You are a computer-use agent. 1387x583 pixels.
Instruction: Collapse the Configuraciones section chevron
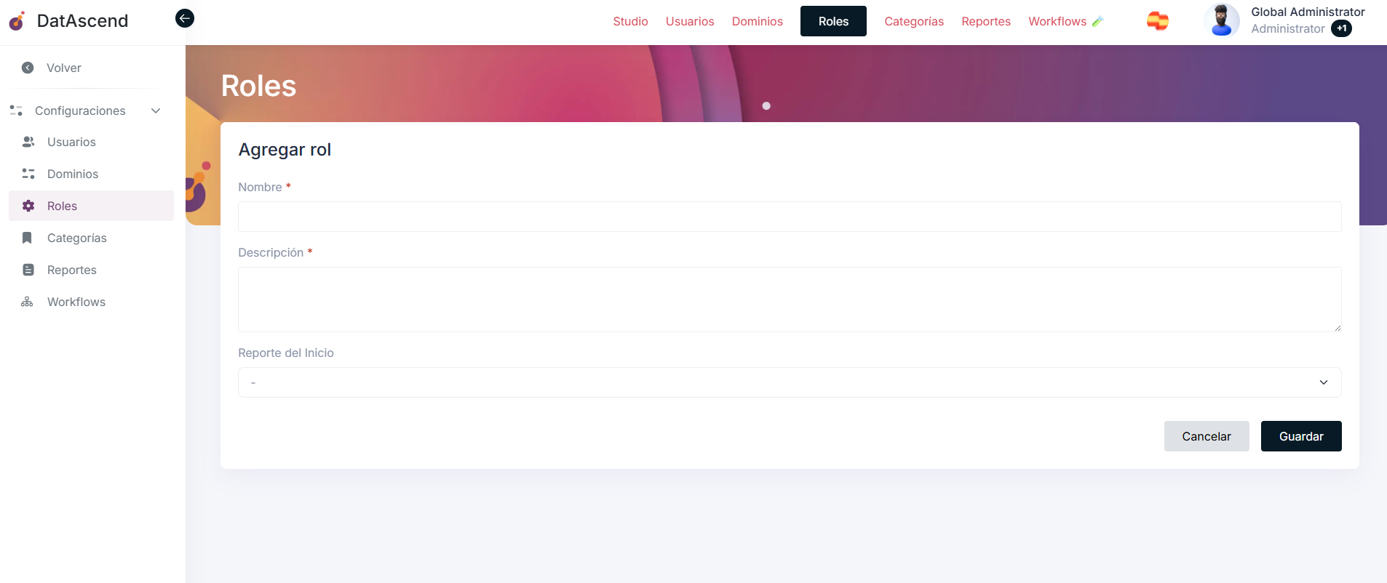156,110
